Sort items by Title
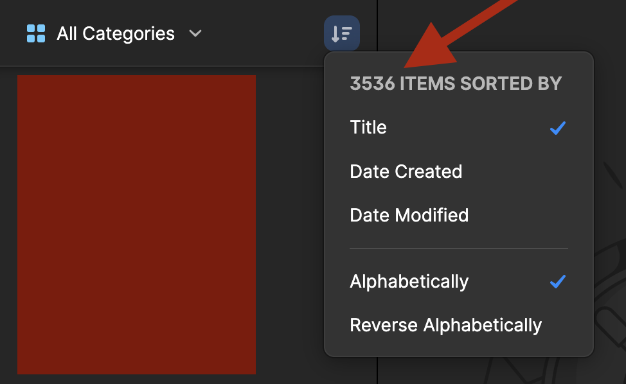 (368, 127)
